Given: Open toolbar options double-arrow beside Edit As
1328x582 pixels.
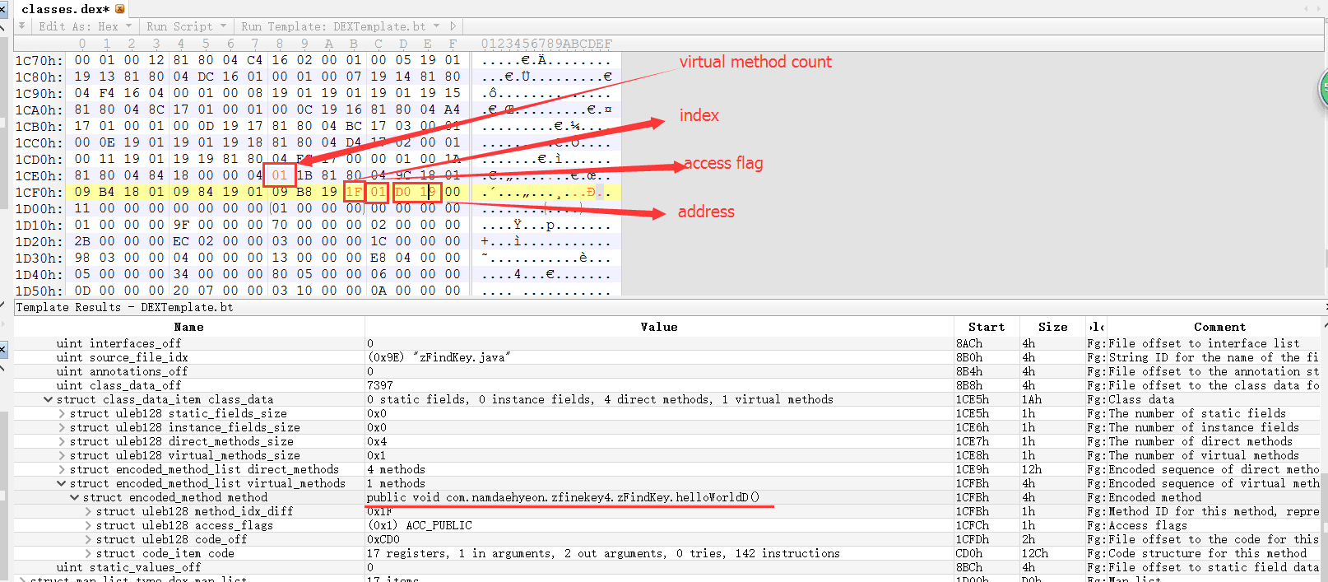Looking at the screenshot, I should point(22,26).
